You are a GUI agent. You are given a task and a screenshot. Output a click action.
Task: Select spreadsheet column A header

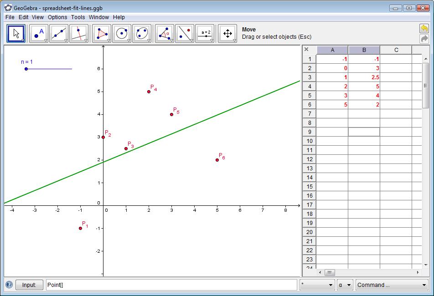[332, 50]
